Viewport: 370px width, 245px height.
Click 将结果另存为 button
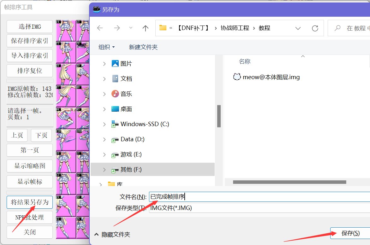(30, 202)
